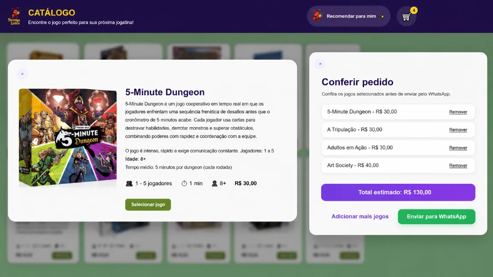Click the Tempo médio description line
This screenshot has height=277, width=493.
tap(179, 167)
